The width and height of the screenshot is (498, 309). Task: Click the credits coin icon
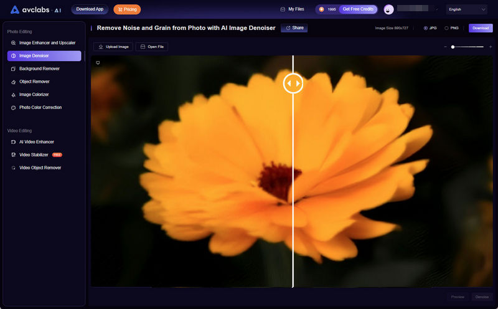(x=321, y=9)
